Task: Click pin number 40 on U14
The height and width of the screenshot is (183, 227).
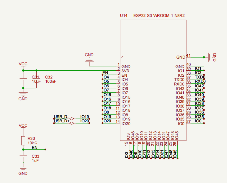Action: click(x=189, y=64)
